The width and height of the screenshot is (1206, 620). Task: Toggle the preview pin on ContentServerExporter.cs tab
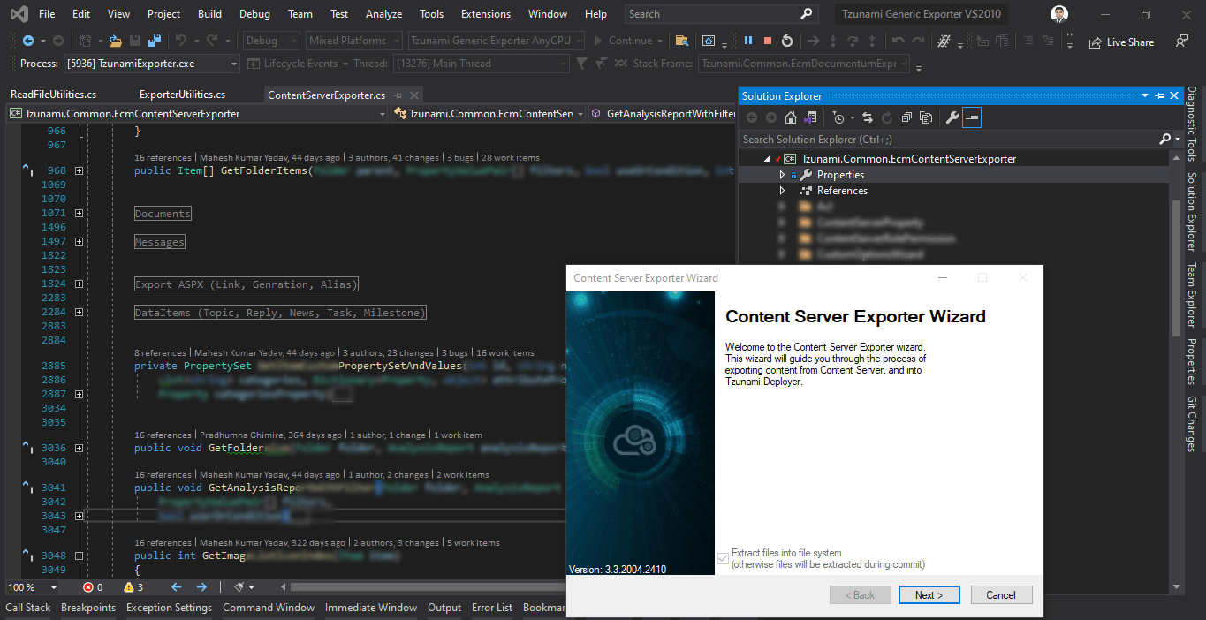pyautogui.click(x=398, y=95)
